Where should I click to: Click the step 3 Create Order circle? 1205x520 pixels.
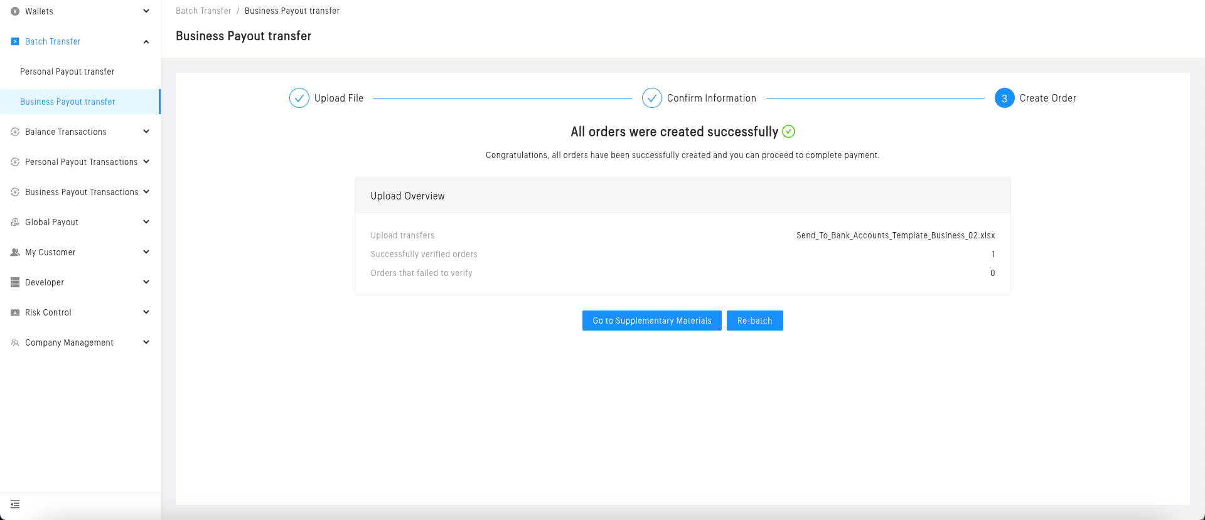tap(1005, 98)
